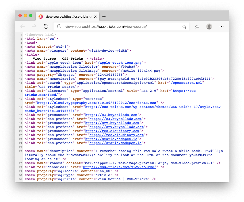244x202 pixels.
Task: Open static.codepen.io preconnect link on line 23
Action: click(111, 139)
